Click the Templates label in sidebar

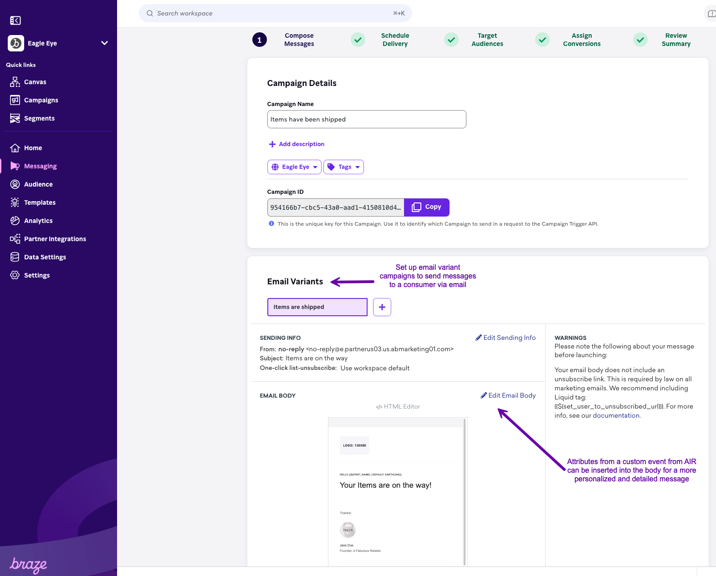point(40,202)
